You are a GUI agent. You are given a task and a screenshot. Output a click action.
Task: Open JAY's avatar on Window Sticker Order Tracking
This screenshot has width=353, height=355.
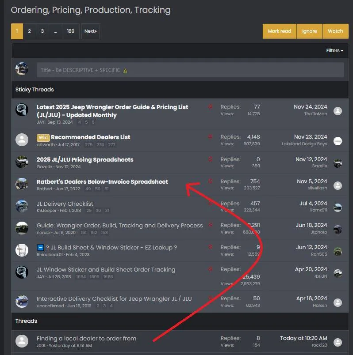pos(22,272)
